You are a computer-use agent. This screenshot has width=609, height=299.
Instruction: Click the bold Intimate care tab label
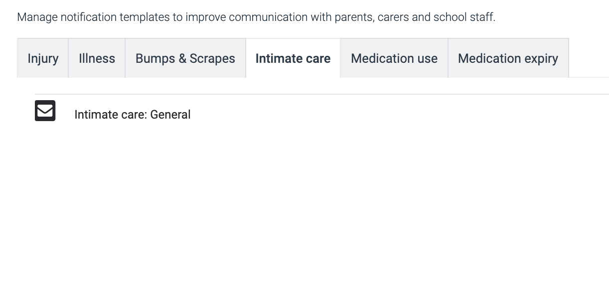[293, 58]
